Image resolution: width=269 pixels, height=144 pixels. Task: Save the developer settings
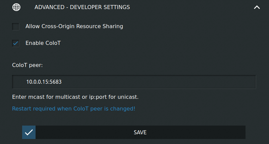click(134, 132)
